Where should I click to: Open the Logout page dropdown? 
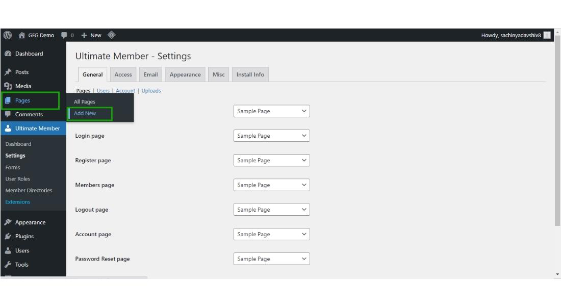pyautogui.click(x=271, y=210)
